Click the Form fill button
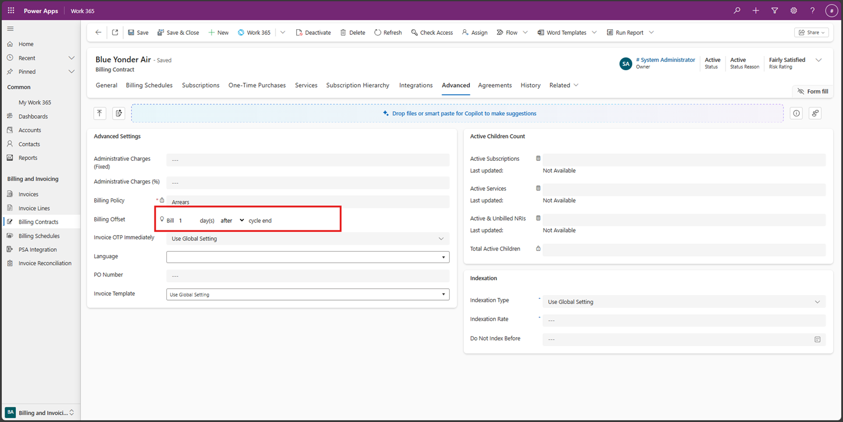This screenshot has height=422, width=843. tap(813, 91)
